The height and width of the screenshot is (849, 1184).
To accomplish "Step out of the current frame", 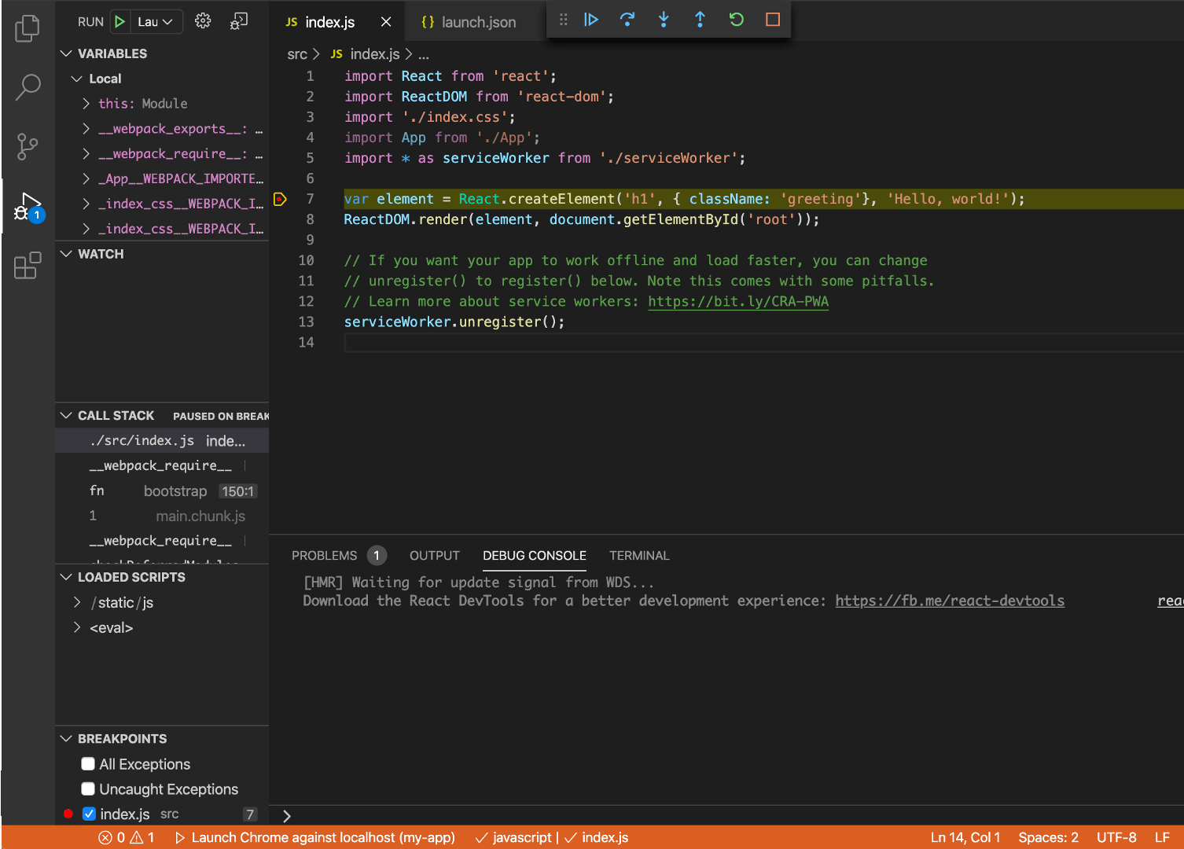I will click(x=700, y=20).
